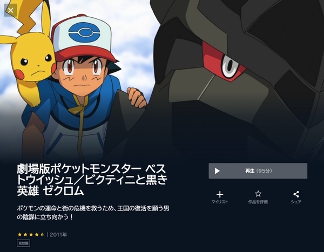
Task: Click the 再生 (95分) play button
Action: tap(258, 171)
